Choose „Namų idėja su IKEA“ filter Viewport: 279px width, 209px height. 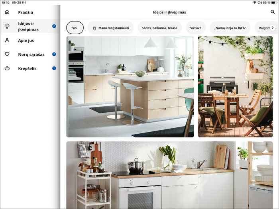230,28
